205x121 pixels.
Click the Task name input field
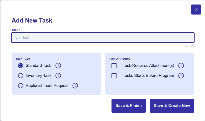[x=103, y=38]
